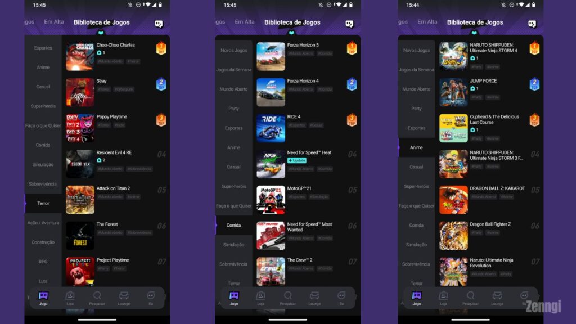Tap the Pesquisar search icon on the Forza Horizon screen
Viewport: 576px width, 324px height.
click(x=287, y=296)
